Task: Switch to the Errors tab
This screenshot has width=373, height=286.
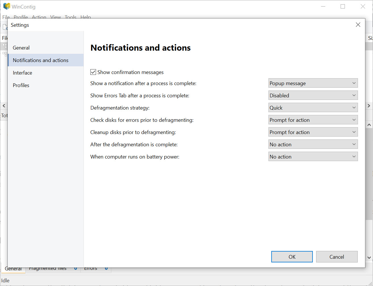Action: pos(90,268)
